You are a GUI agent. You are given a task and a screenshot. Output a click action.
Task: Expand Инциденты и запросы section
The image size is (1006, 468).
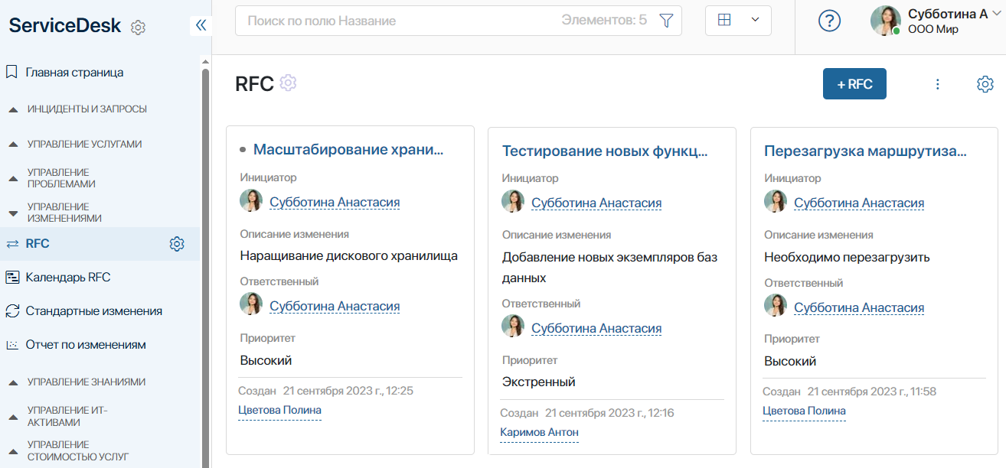[x=87, y=109]
